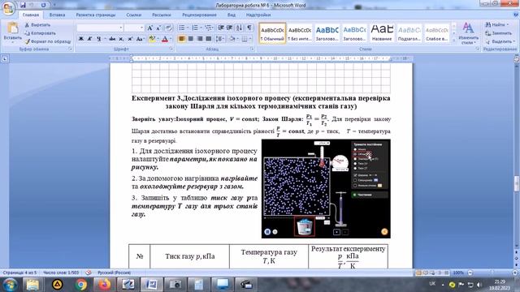Clear formatting with the eraser icon
This screenshot has width=520, height=292.
tap(168, 28)
